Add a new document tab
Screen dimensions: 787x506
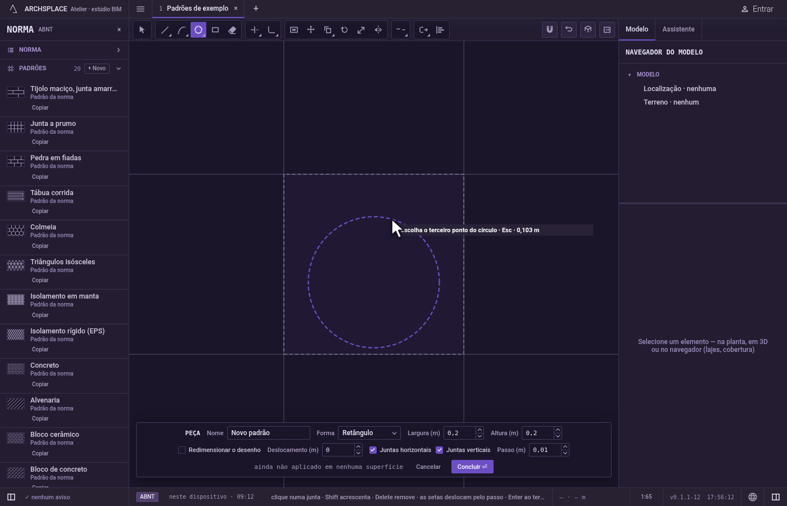point(256,8)
